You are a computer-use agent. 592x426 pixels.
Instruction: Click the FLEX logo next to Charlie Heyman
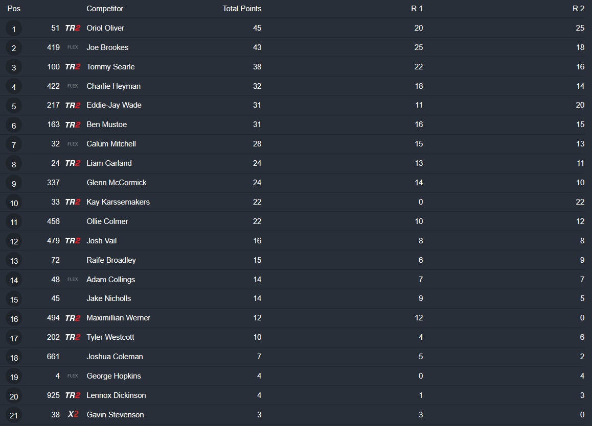[73, 86]
